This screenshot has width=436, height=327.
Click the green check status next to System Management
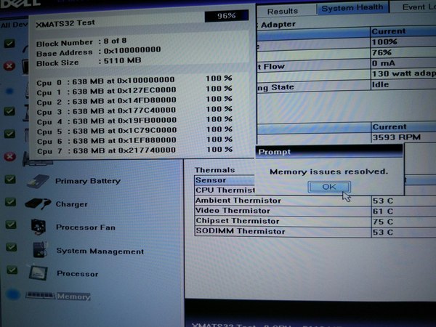(10, 249)
